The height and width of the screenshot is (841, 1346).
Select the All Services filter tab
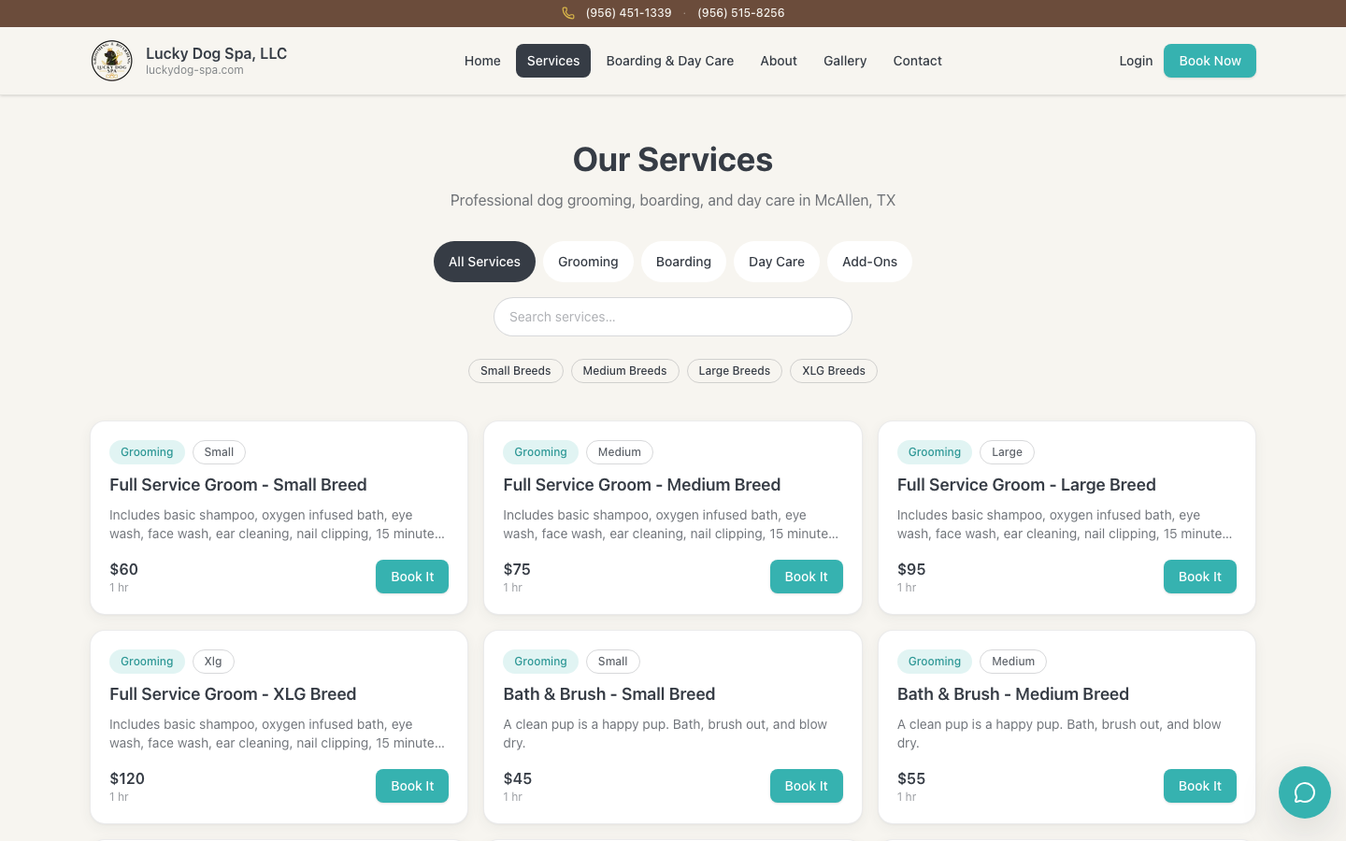(484, 262)
